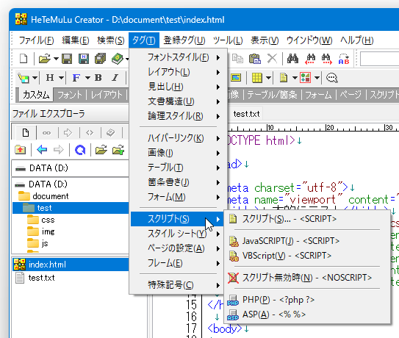
Task: Click the find previous binoculars icon
Action: pyautogui.click(x=310, y=59)
